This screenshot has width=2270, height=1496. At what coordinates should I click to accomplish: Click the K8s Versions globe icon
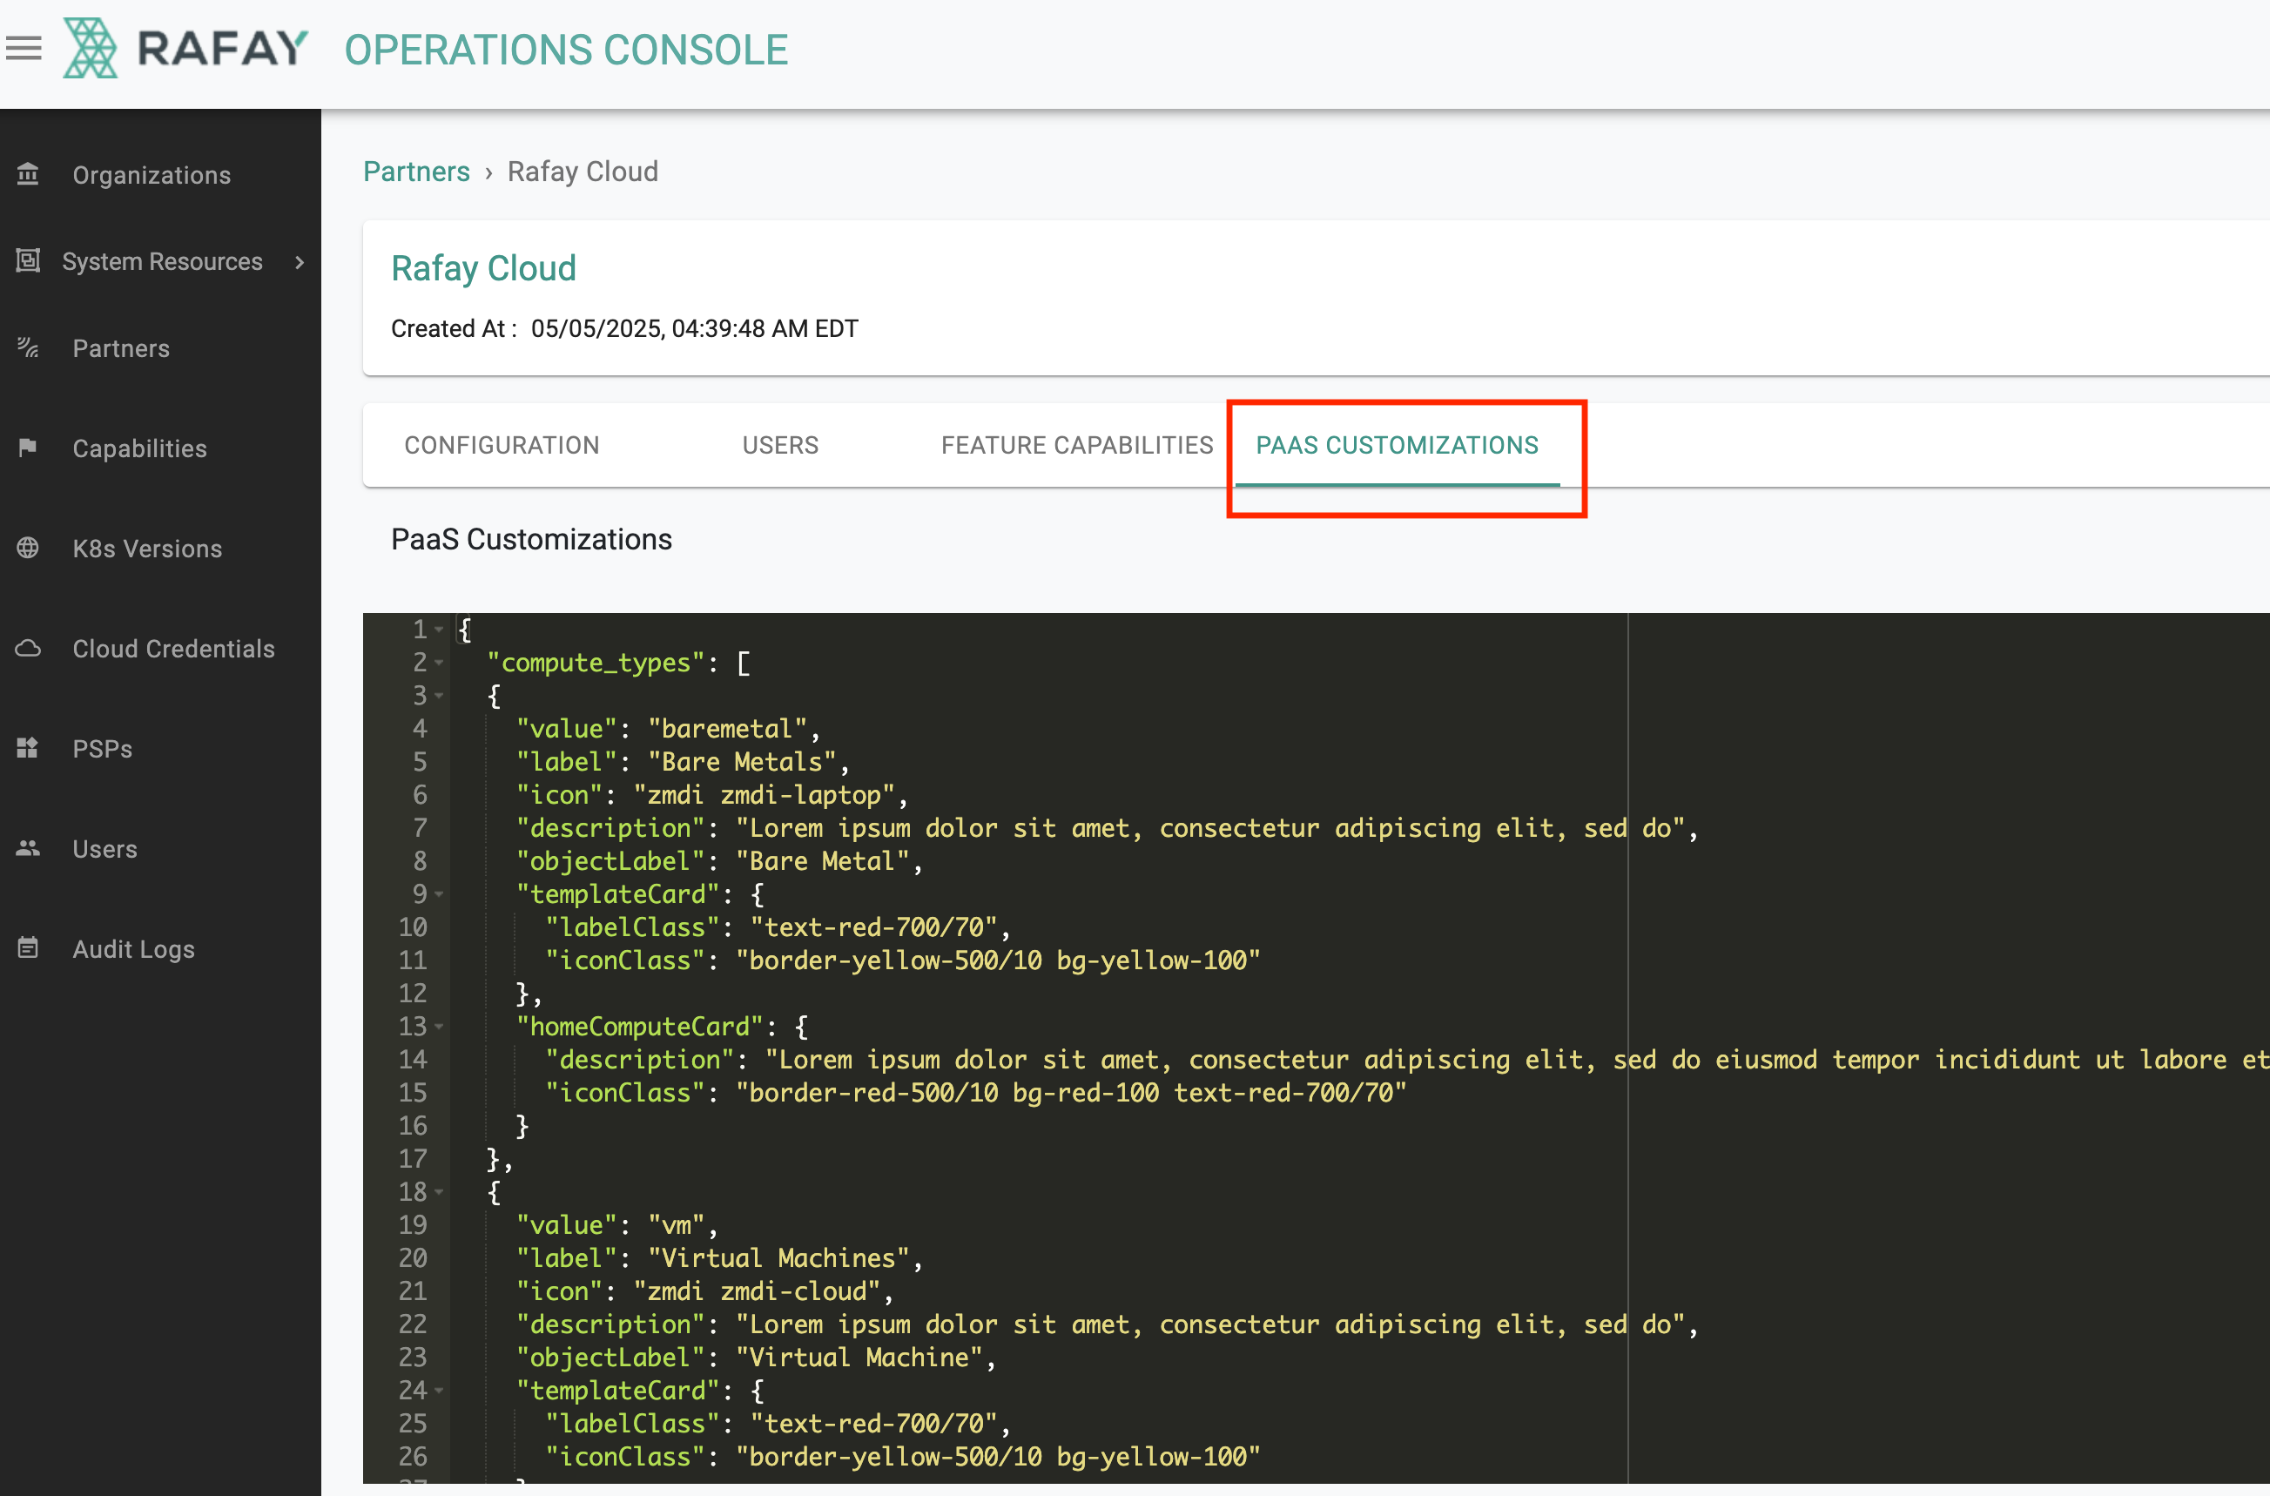coord(28,548)
